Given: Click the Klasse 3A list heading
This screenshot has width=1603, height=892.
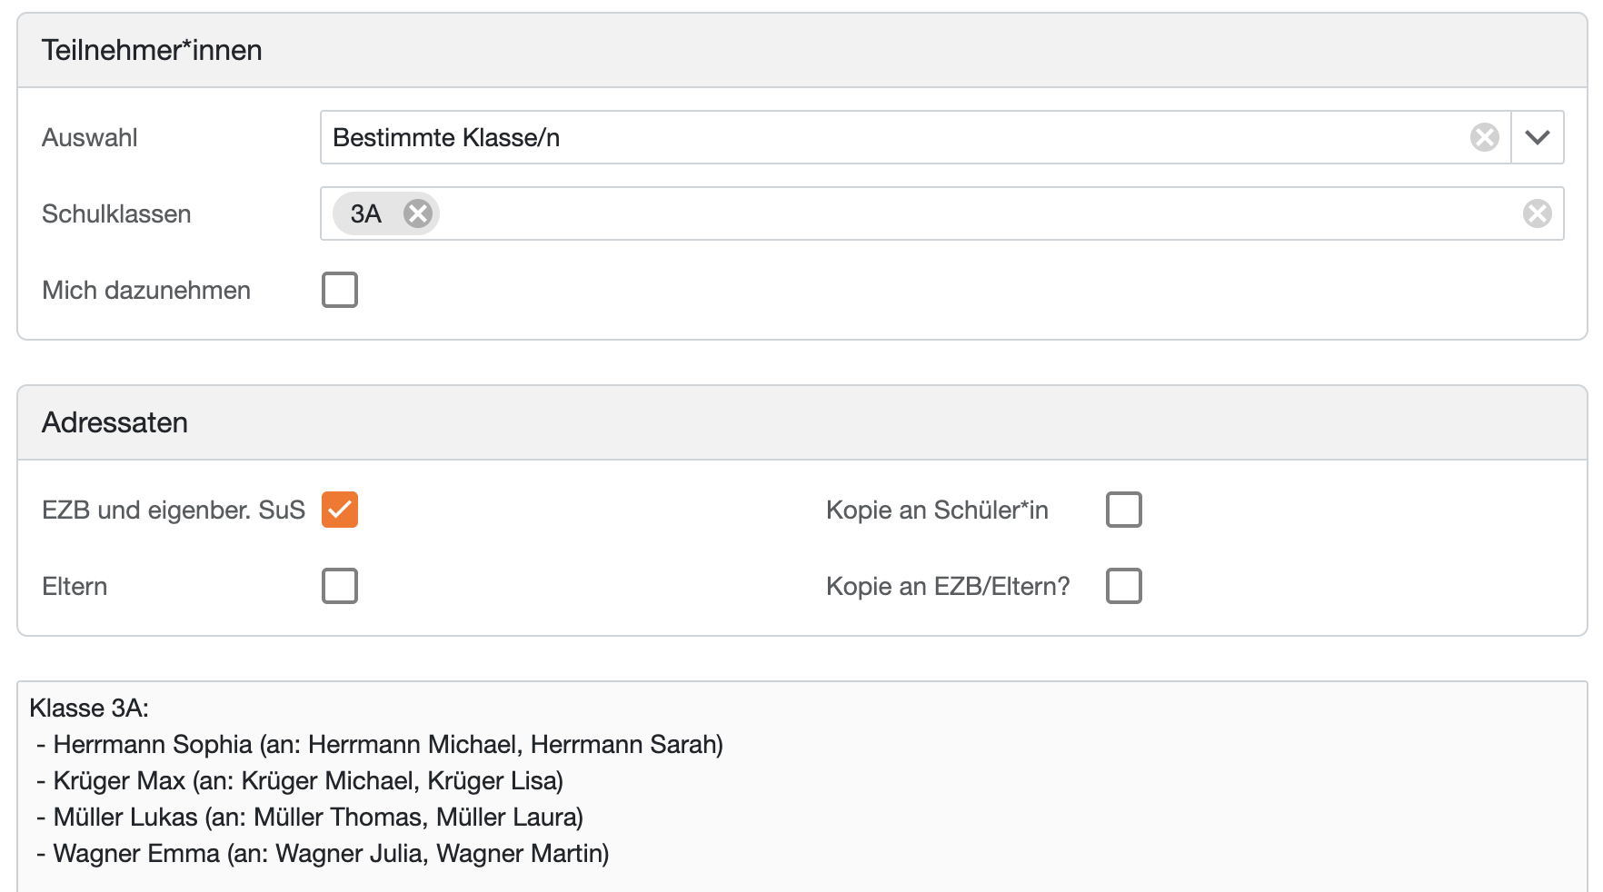Looking at the screenshot, I should point(89,709).
